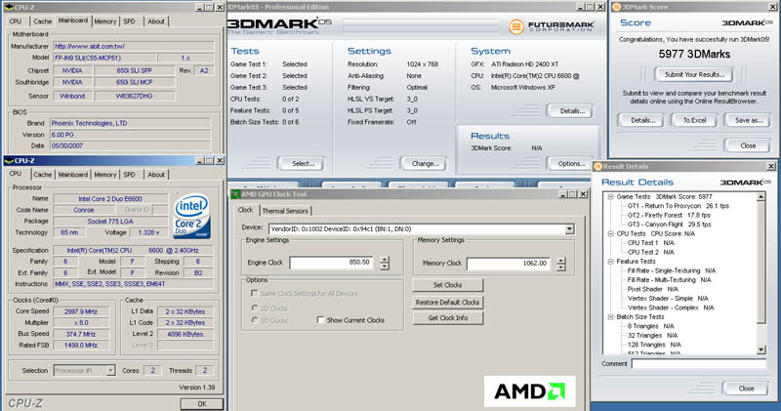Viewport: 781px width, 411px height.
Task: Collapse the CPU Tests tree node
Action: [x=610, y=233]
